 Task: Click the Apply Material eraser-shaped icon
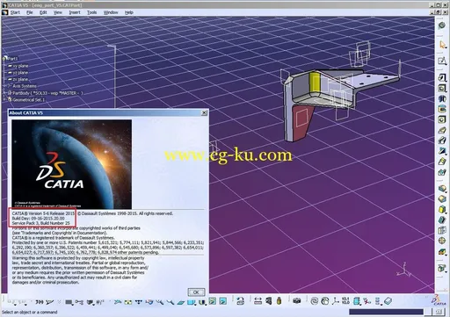click(x=388, y=301)
